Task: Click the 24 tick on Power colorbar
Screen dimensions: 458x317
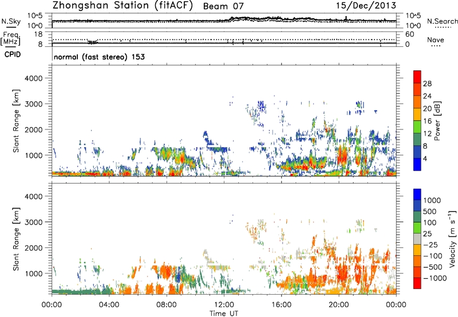Action: [x=427, y=96]
